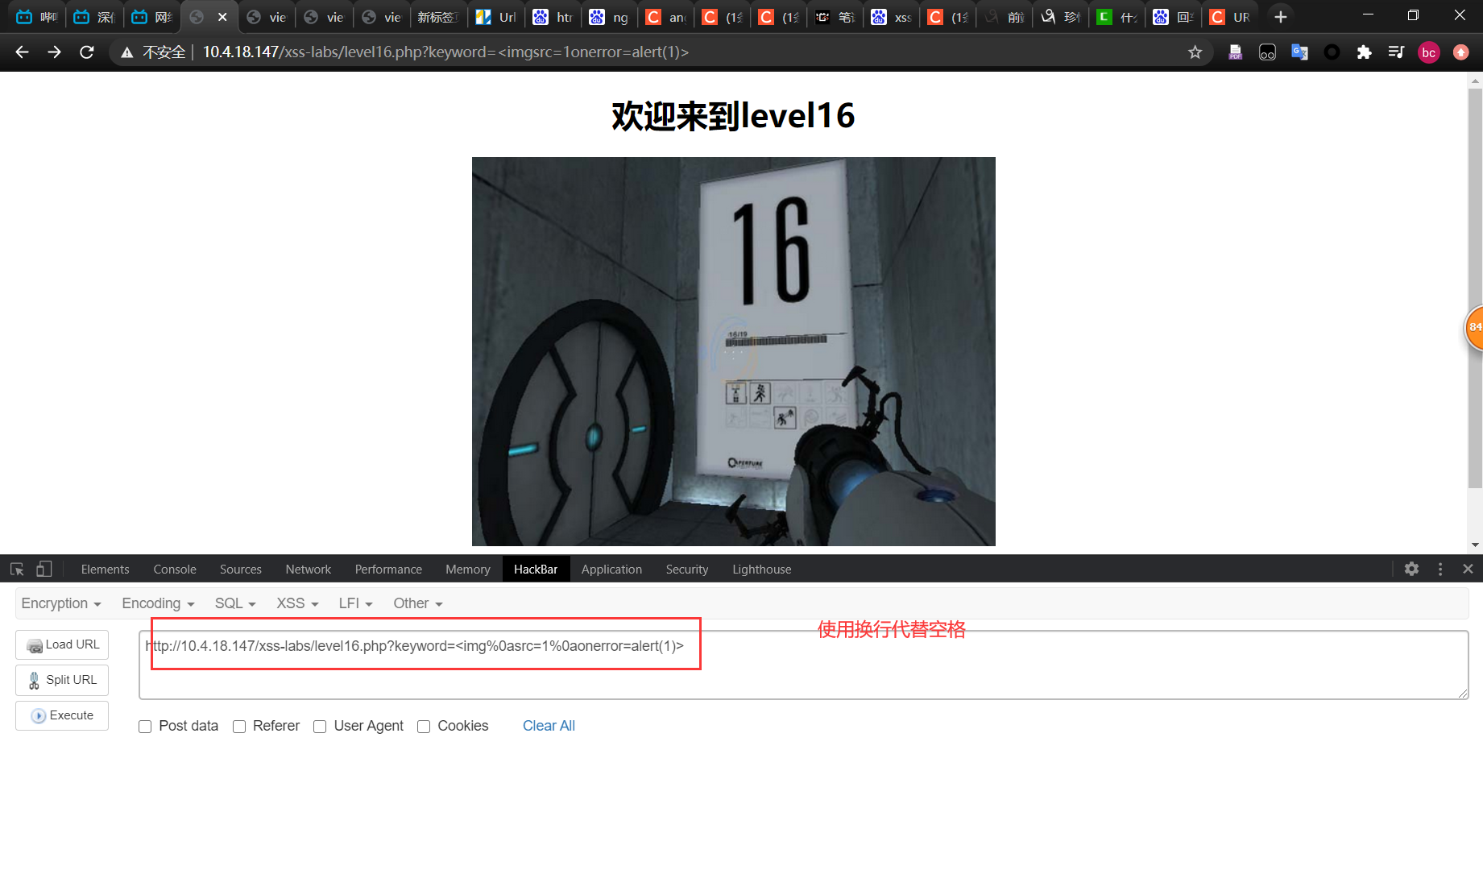Switch to the UR browser tab
1483x870 pixels.
pos(1230,17)
